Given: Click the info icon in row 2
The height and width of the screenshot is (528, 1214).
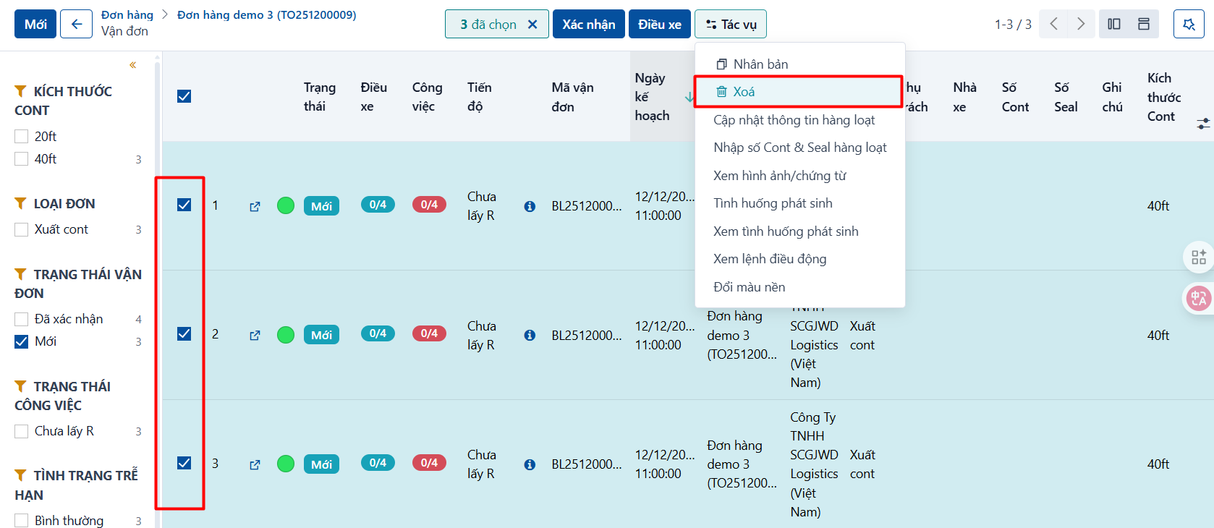Looking at the screenshot, I should 530,335.
